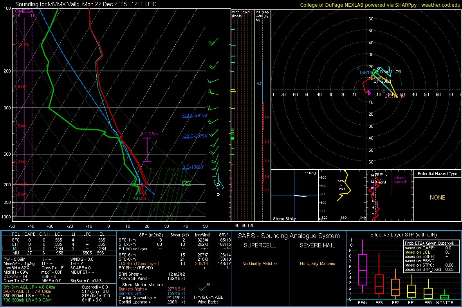Viewport: 462px width, 307px height.
Task: Click the '-20 C=28754' temperature level label
Action: click(x=195, y=136)
